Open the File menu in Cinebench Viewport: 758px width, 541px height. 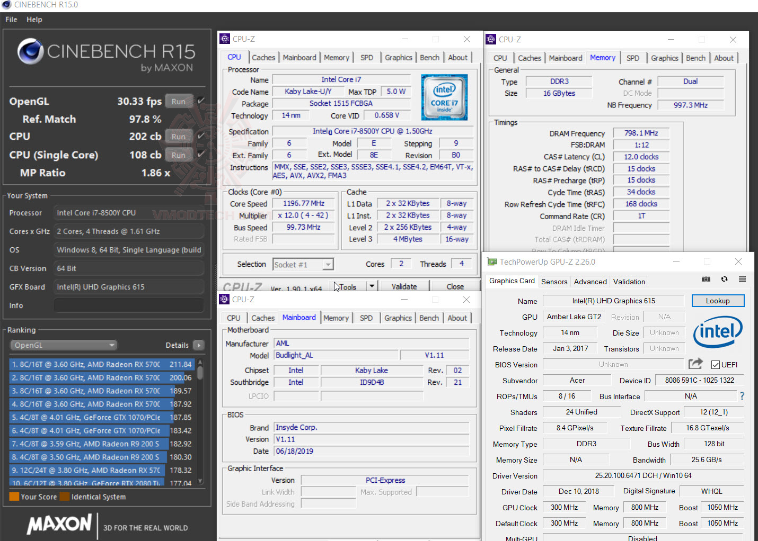[x=11, y=20]
